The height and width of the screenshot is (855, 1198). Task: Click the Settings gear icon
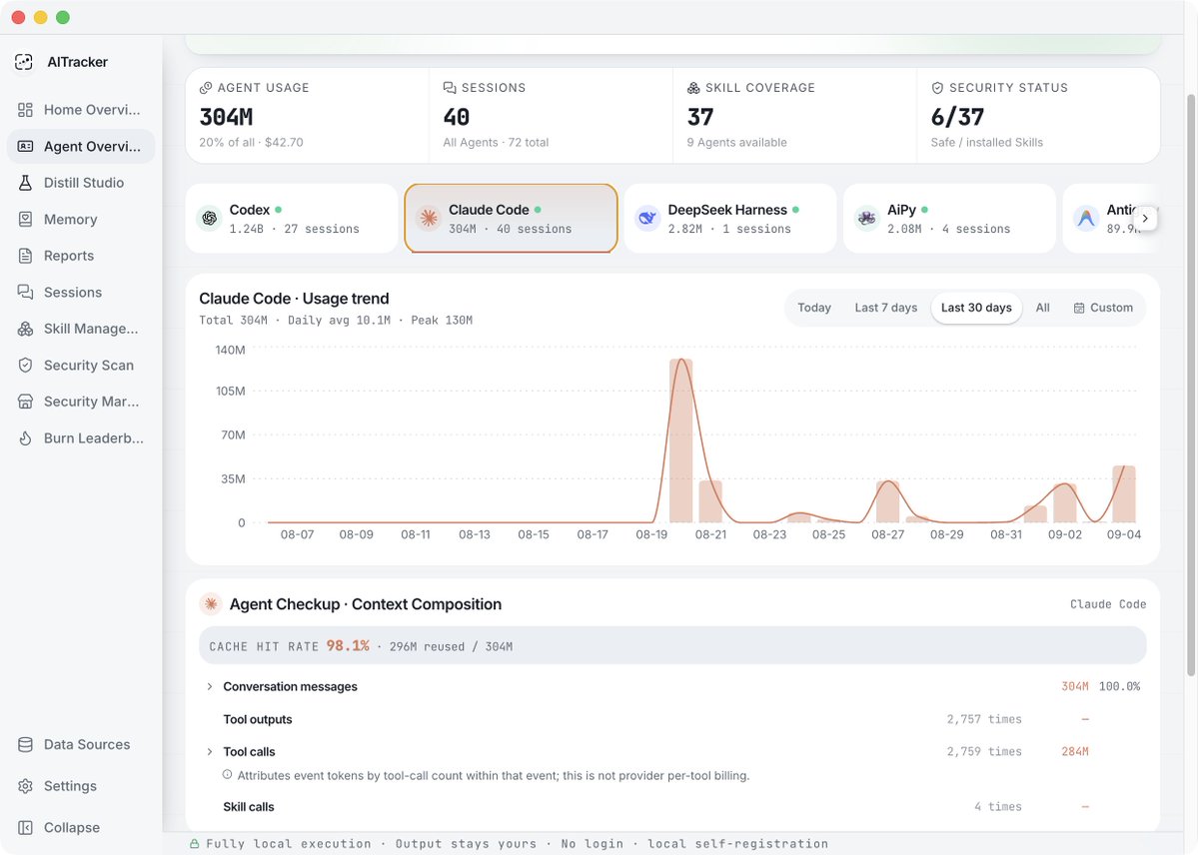25,786
